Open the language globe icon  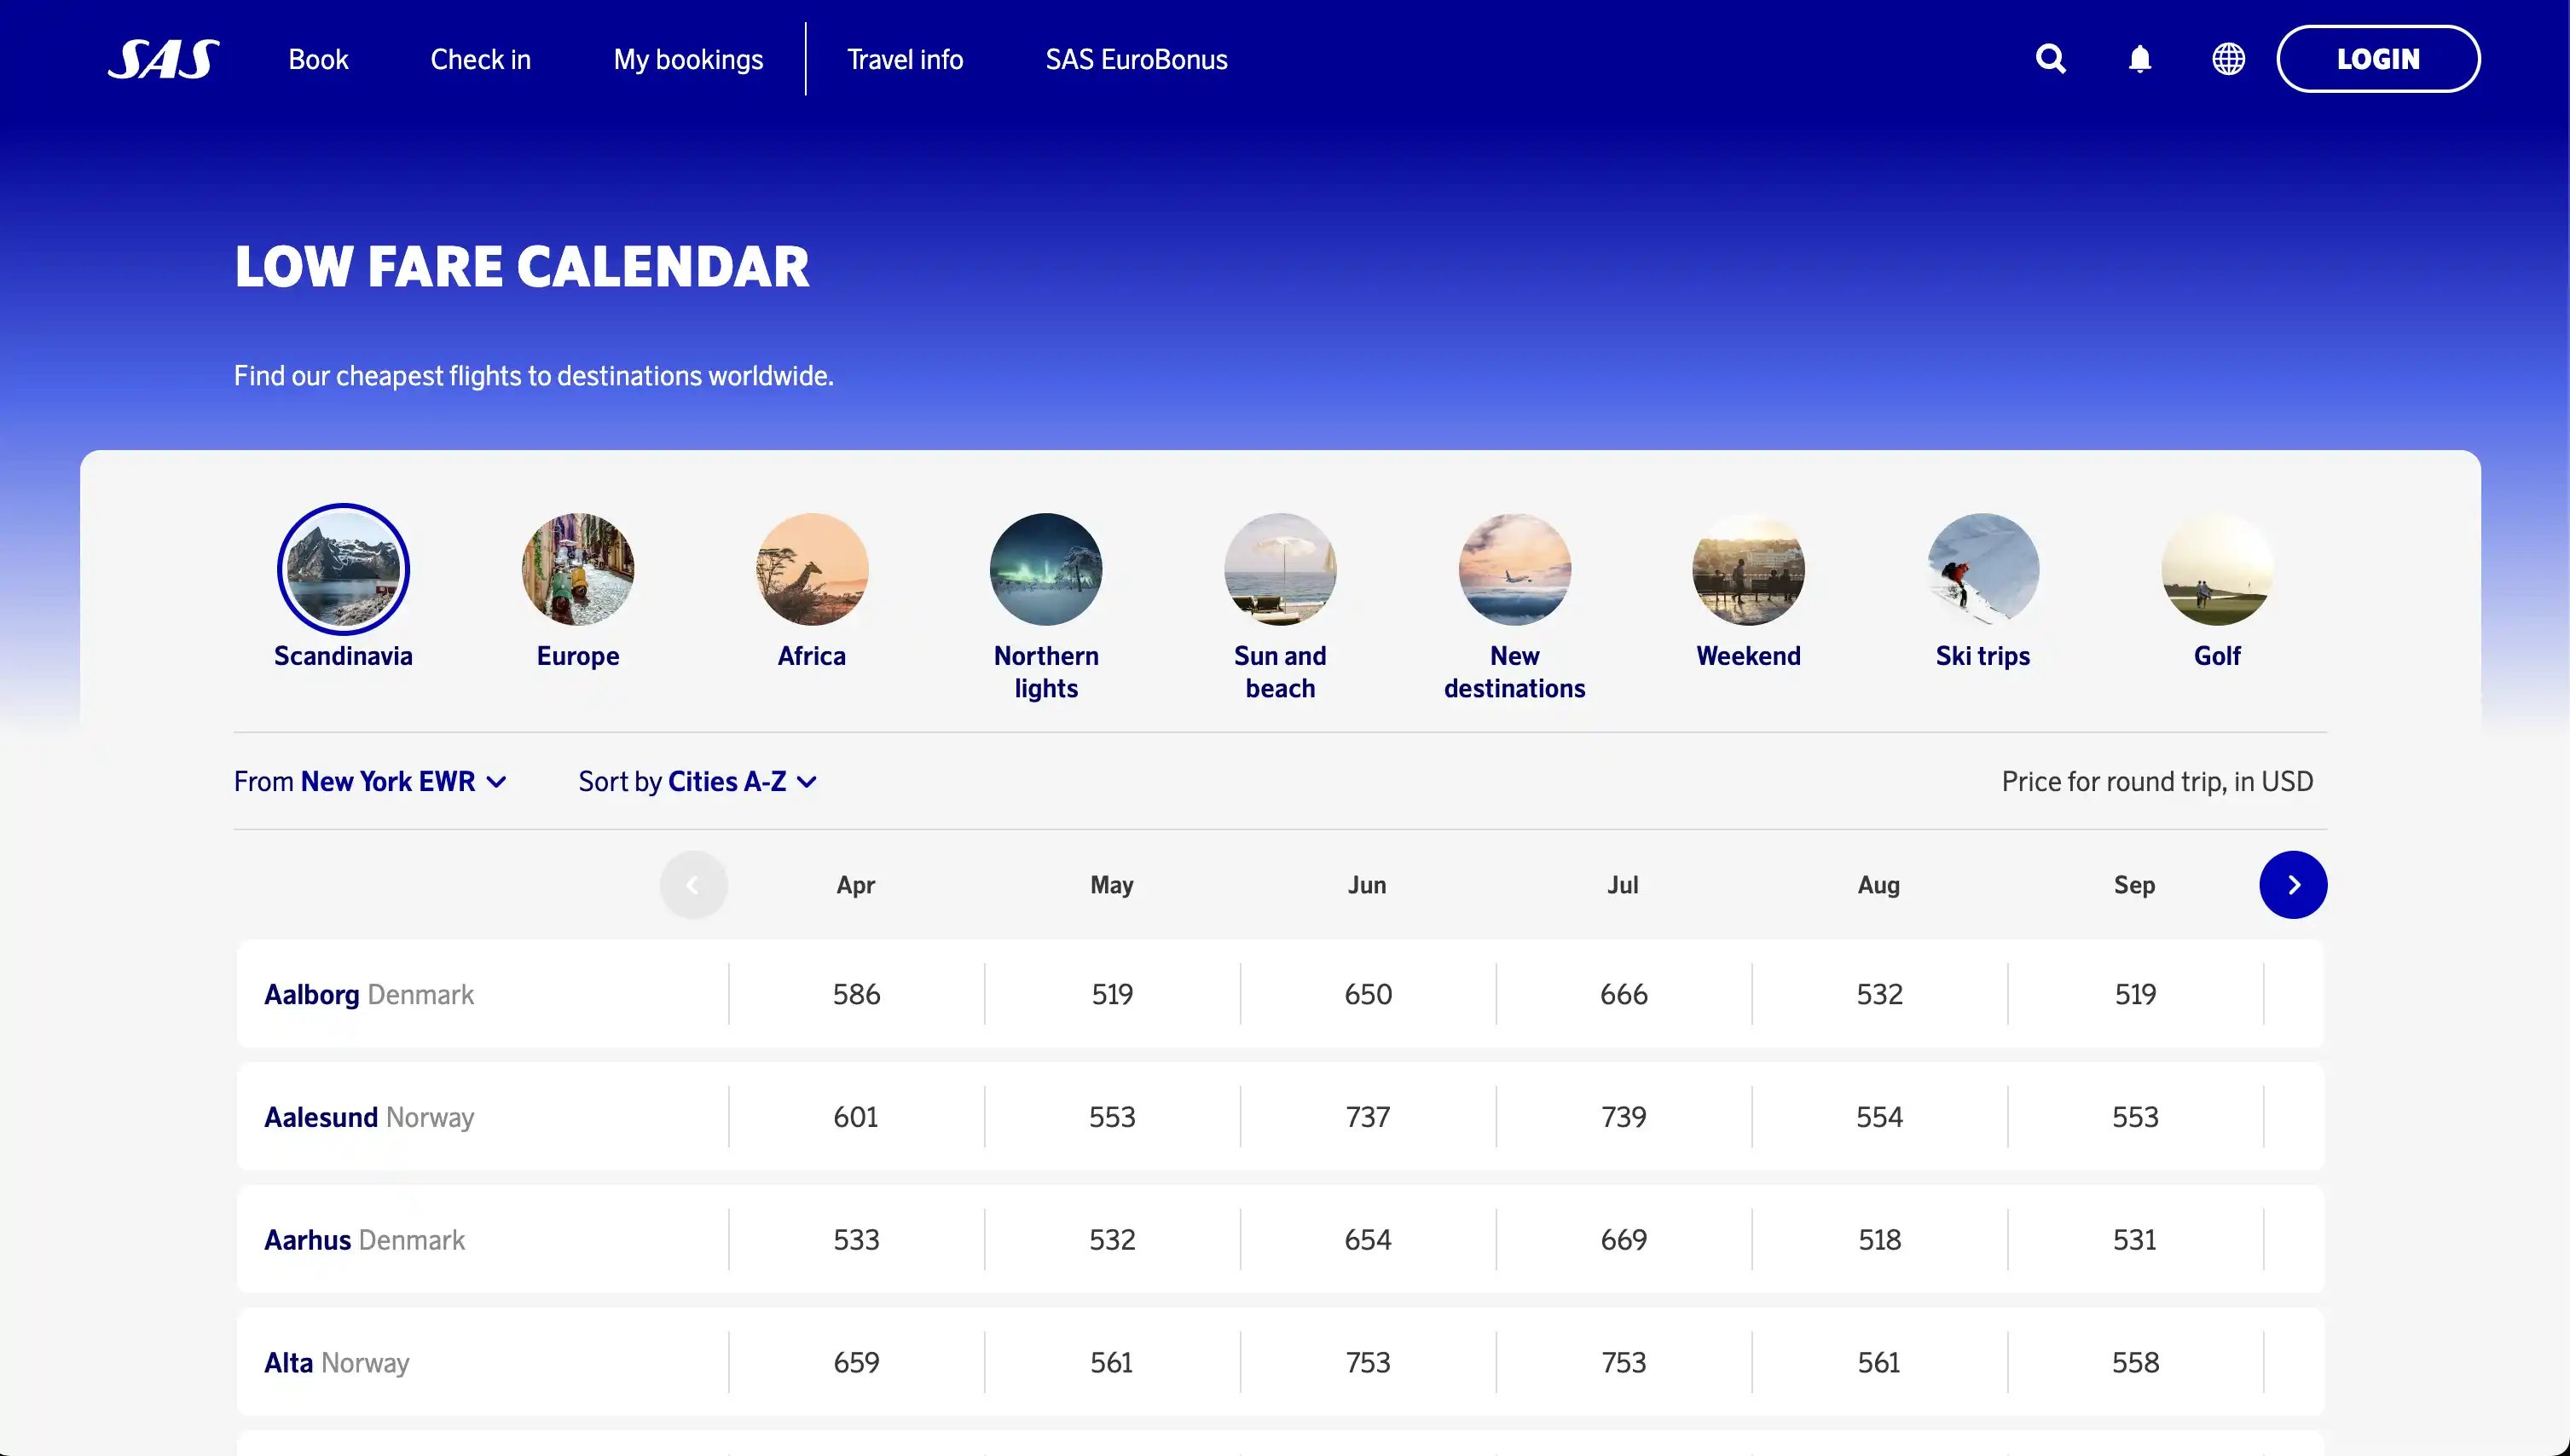click(x=2227, y=59)
